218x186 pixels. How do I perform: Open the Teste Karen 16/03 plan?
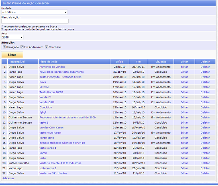pos(51,92)
